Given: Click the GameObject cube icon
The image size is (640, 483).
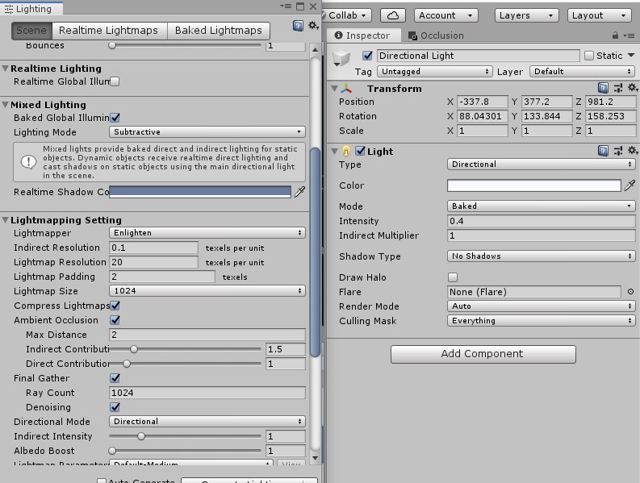Looking at the screenshot, I should coord(341,58).
